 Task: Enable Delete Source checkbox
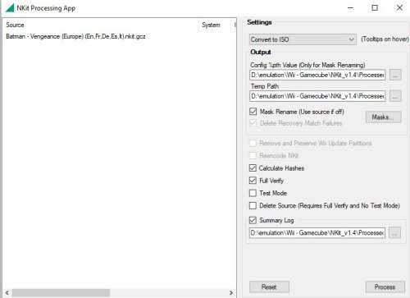tap(253, 205)
